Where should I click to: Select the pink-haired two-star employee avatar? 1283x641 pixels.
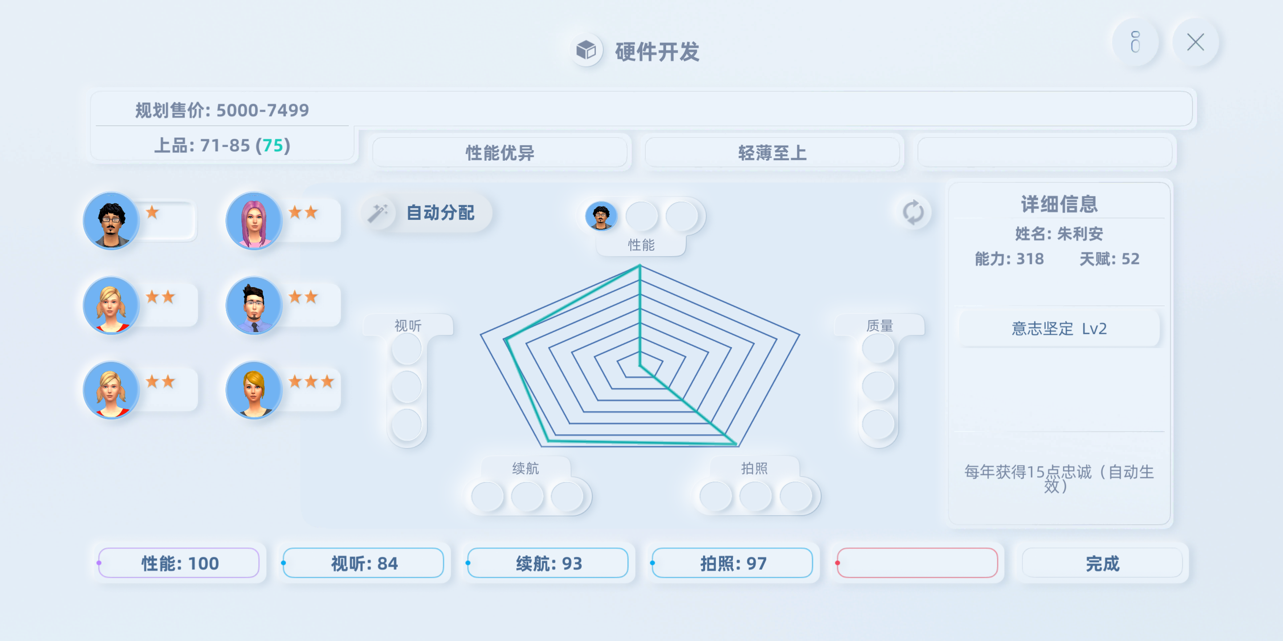[254, 221]
